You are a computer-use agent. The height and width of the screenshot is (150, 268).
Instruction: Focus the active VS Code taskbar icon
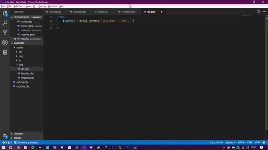[x=84, y=147]
